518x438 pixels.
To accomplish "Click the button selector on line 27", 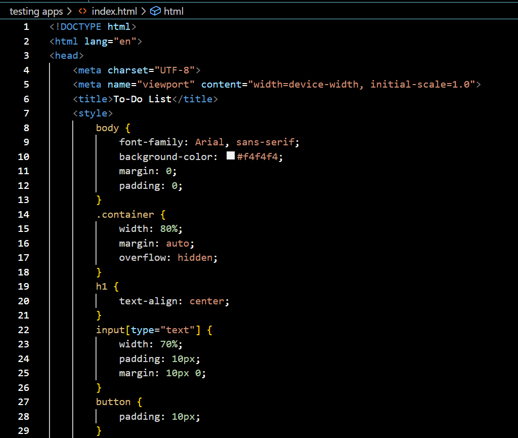I will pos(113,402).
